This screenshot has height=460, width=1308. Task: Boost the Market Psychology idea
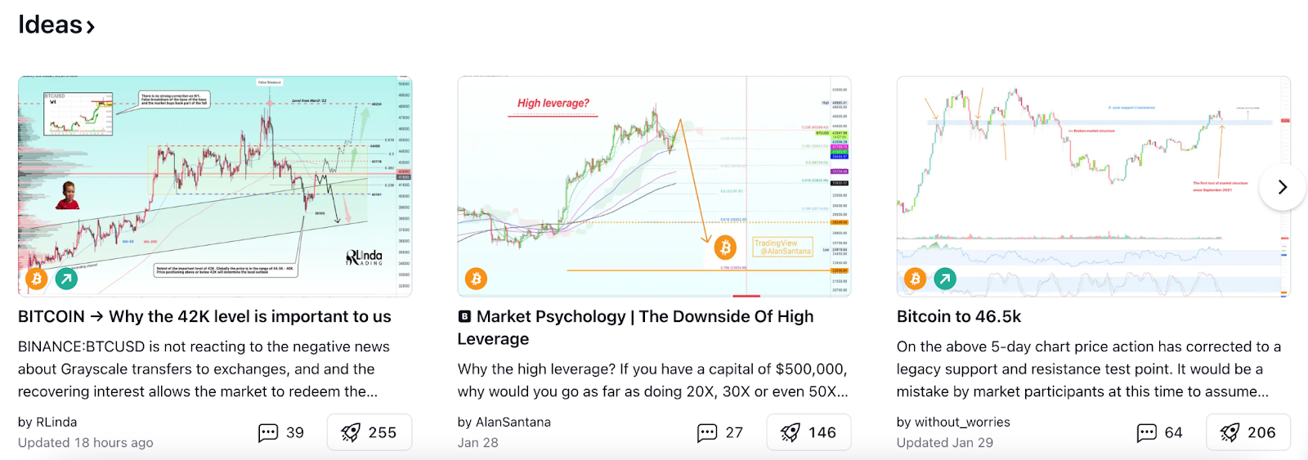[x=809, y=432]
